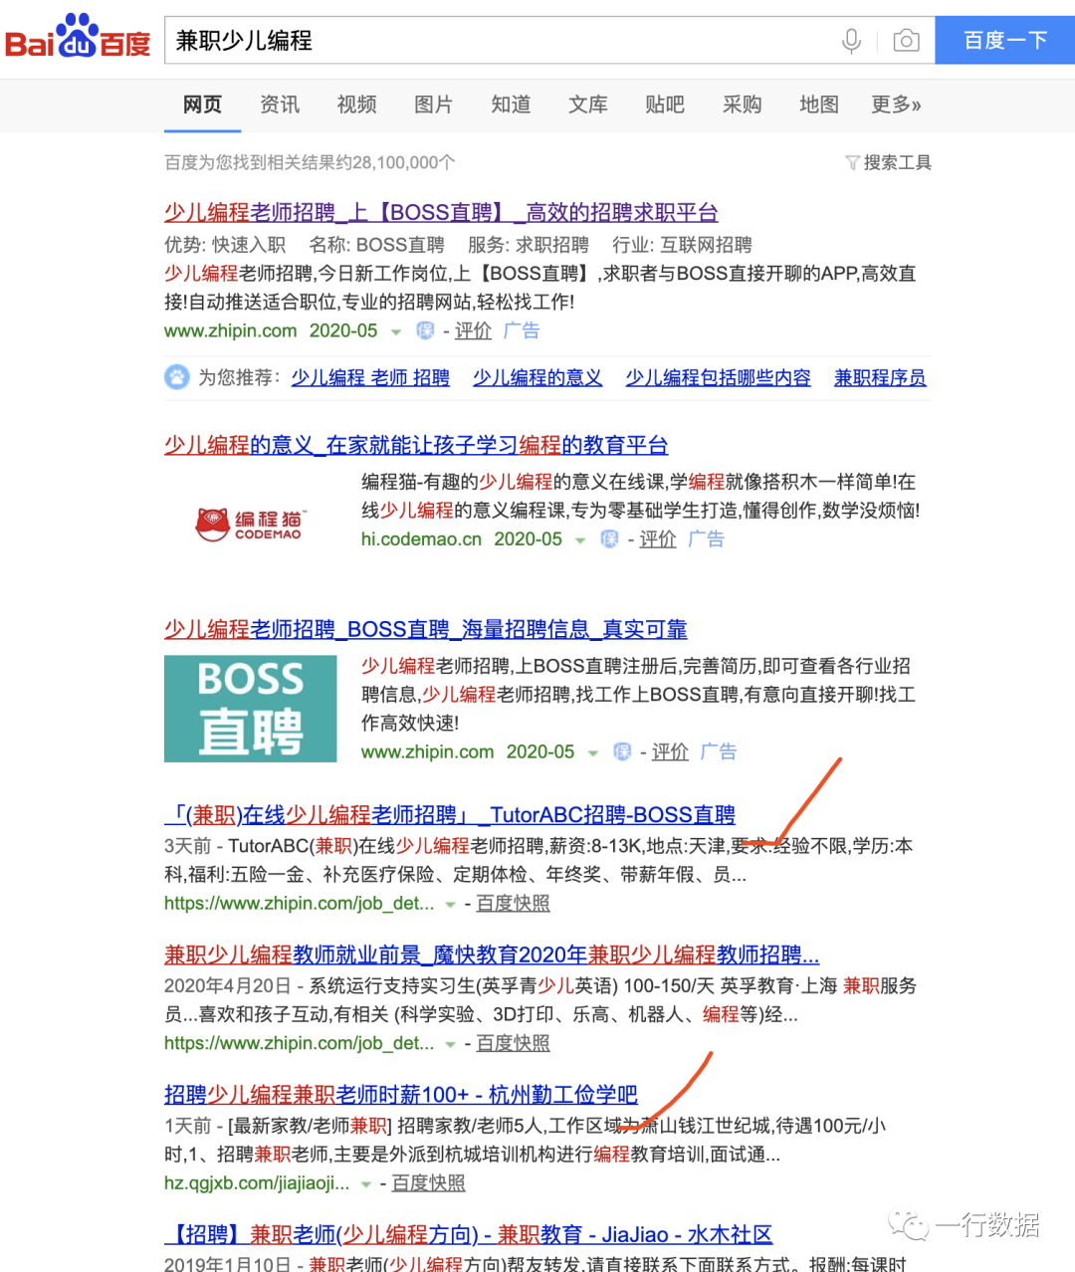1075x1272 pixels.
Task: Open result 少儿编程老师招聘_上【BOSS直聘】
Action: coord(441,212)
